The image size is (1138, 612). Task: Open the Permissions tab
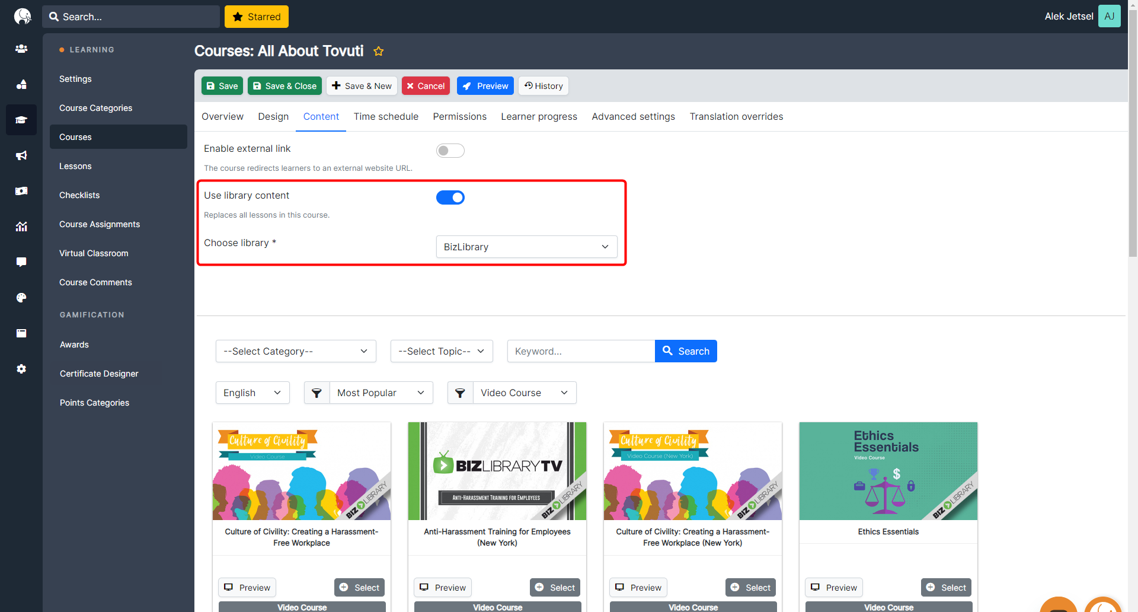459,117
